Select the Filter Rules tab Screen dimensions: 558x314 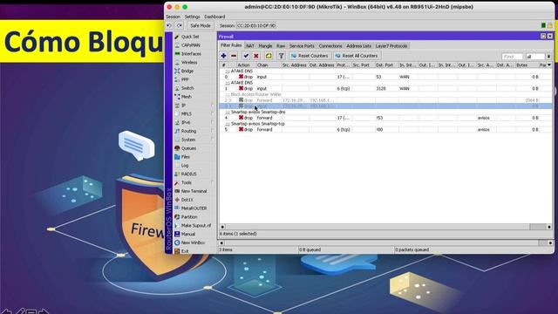point(231,45)
